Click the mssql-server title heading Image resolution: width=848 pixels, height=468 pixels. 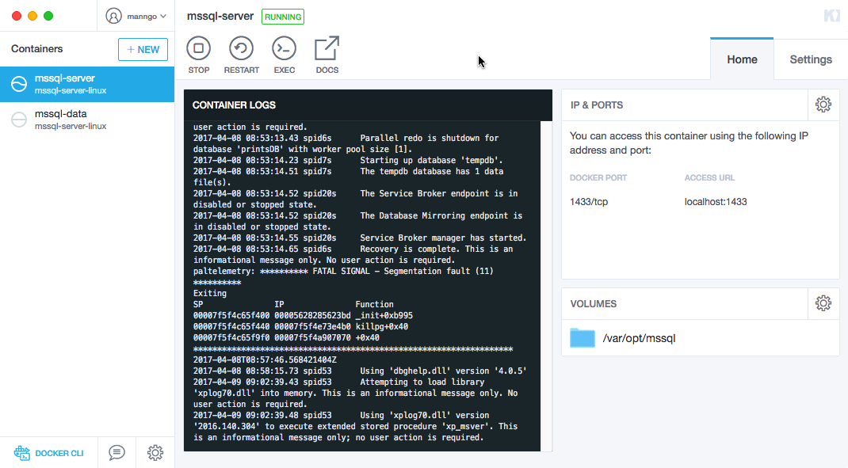(220, 16)
